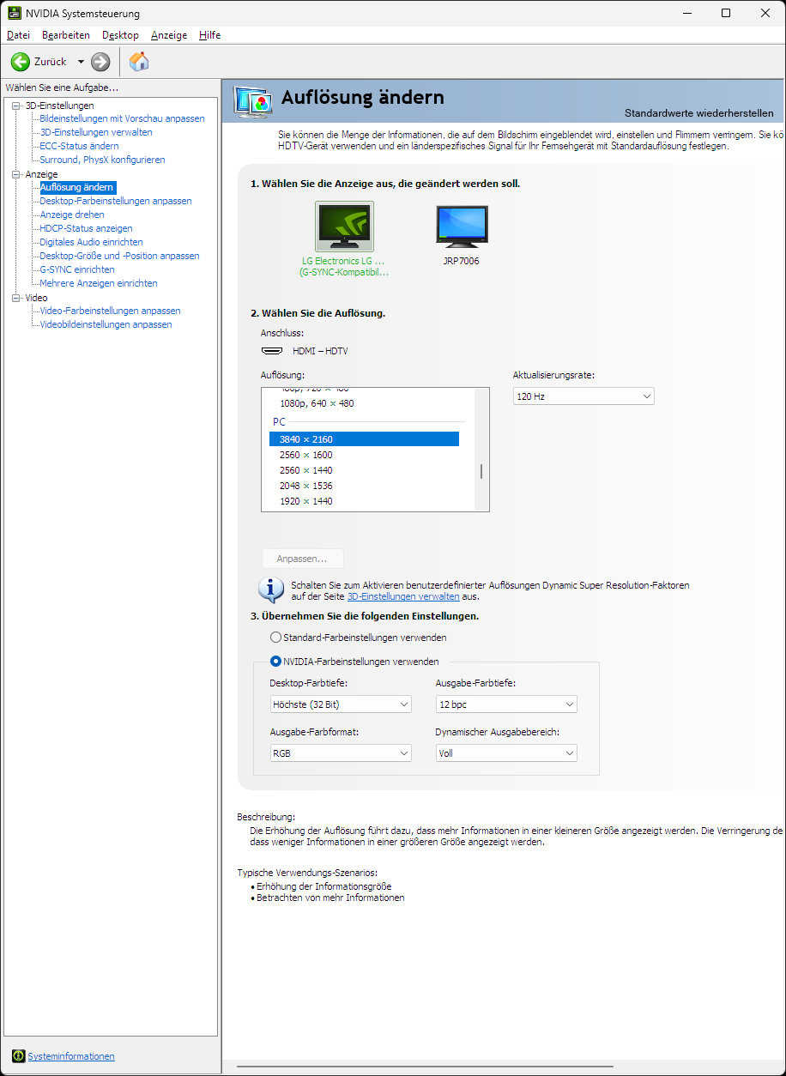Open the Systeminformationen link
786x1076 pixels.
tap(71, 1056)
